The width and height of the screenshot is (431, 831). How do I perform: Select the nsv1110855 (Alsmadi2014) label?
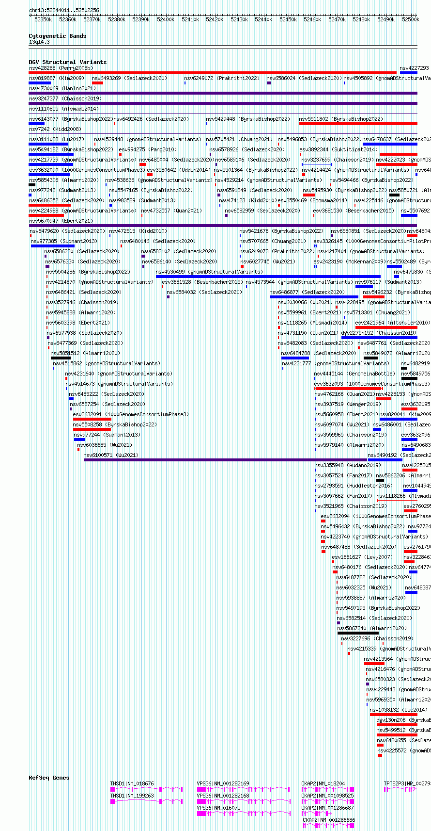64,109
